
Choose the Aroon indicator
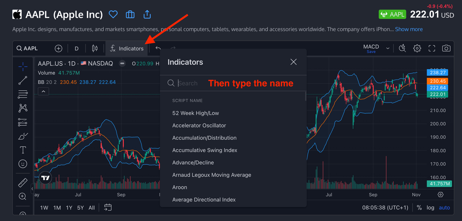click(x=180, y=187)
